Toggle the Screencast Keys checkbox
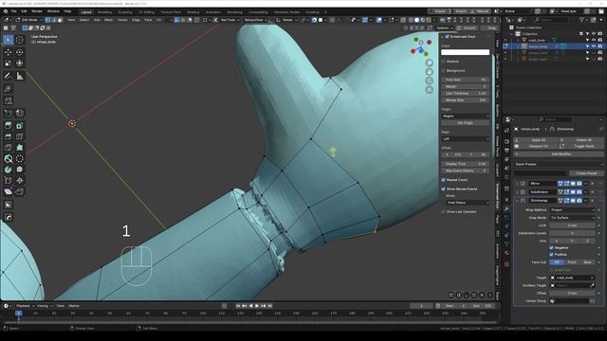 click(447, 36)
